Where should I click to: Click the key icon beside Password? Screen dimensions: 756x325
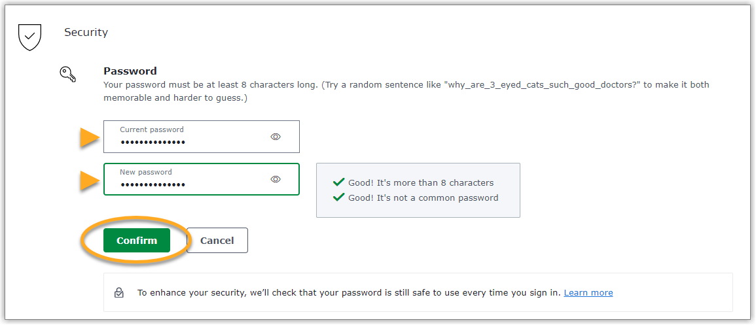click(68, 75)
